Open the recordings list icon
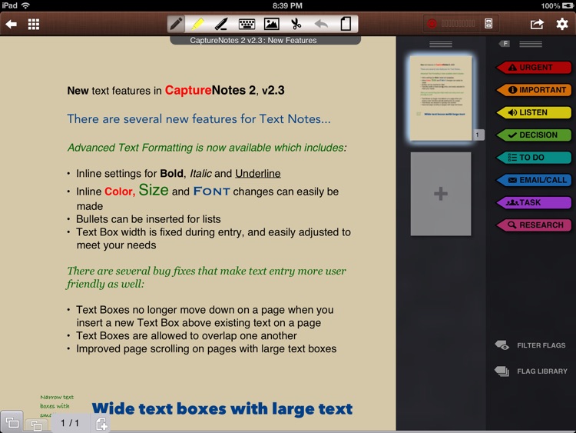The height and width of the screenshot is (433, 576). point(488,24)
